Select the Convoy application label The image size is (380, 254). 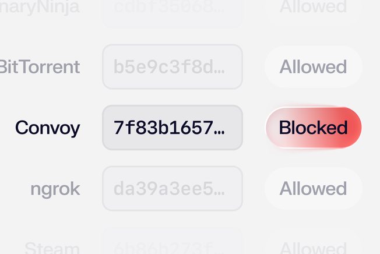(x=48, y=128)
